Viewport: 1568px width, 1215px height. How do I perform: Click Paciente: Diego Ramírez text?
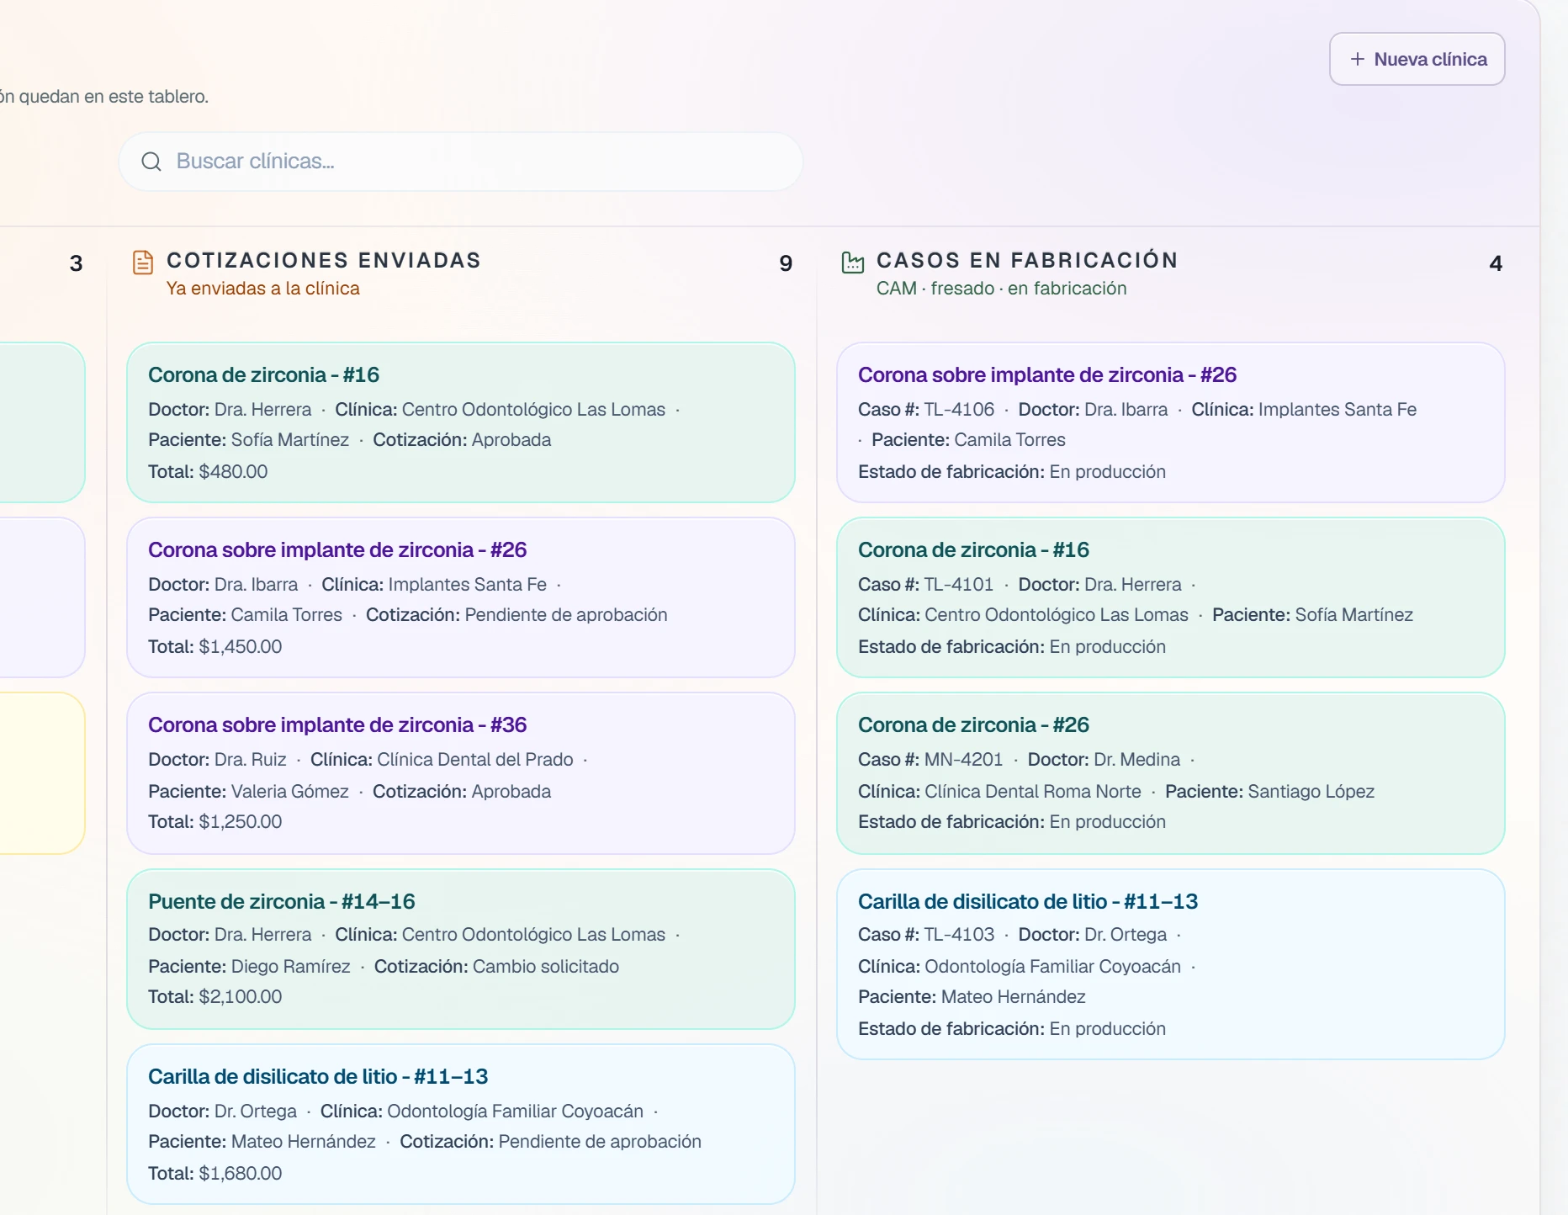[249, 966]
